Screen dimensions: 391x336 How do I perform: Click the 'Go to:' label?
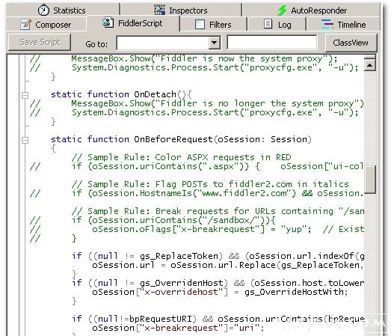(x=96, y=44)
